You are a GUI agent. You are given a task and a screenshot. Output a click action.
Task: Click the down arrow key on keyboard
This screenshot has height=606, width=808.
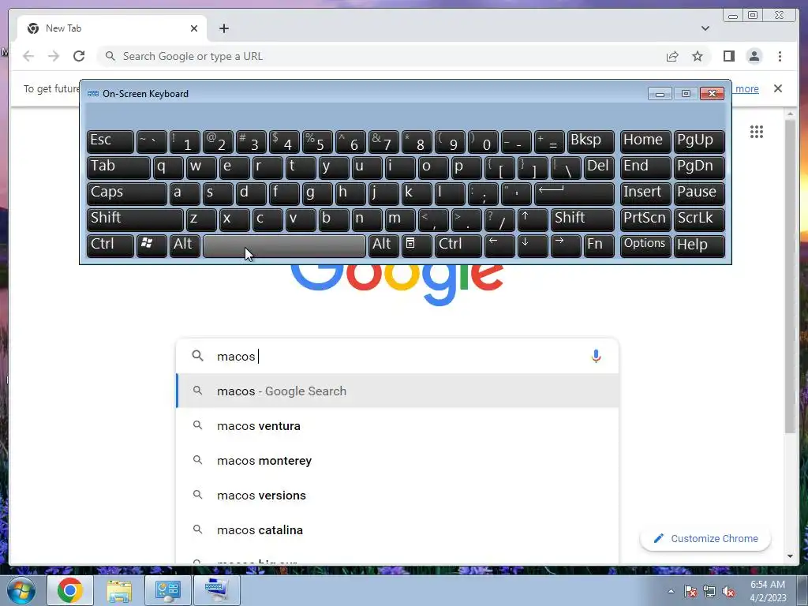533,245
